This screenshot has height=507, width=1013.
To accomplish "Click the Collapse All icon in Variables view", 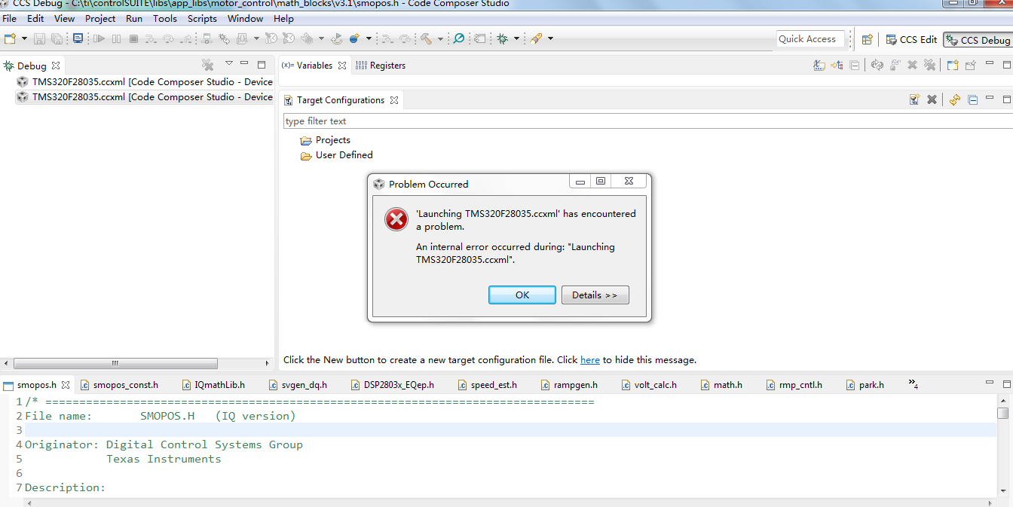I will [x=854, y=65].
